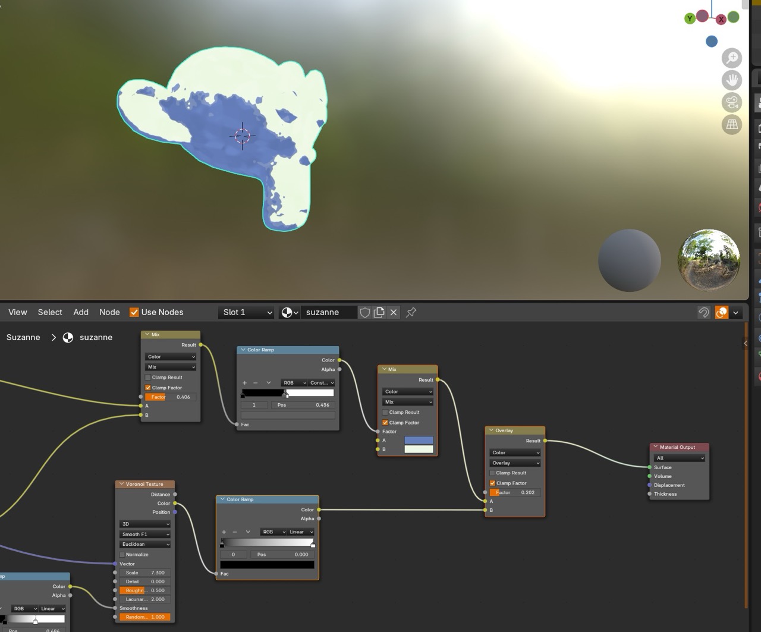Click the Suzanne object breadcrumb
Screen dimensions: 761x632
click(23, 337)
